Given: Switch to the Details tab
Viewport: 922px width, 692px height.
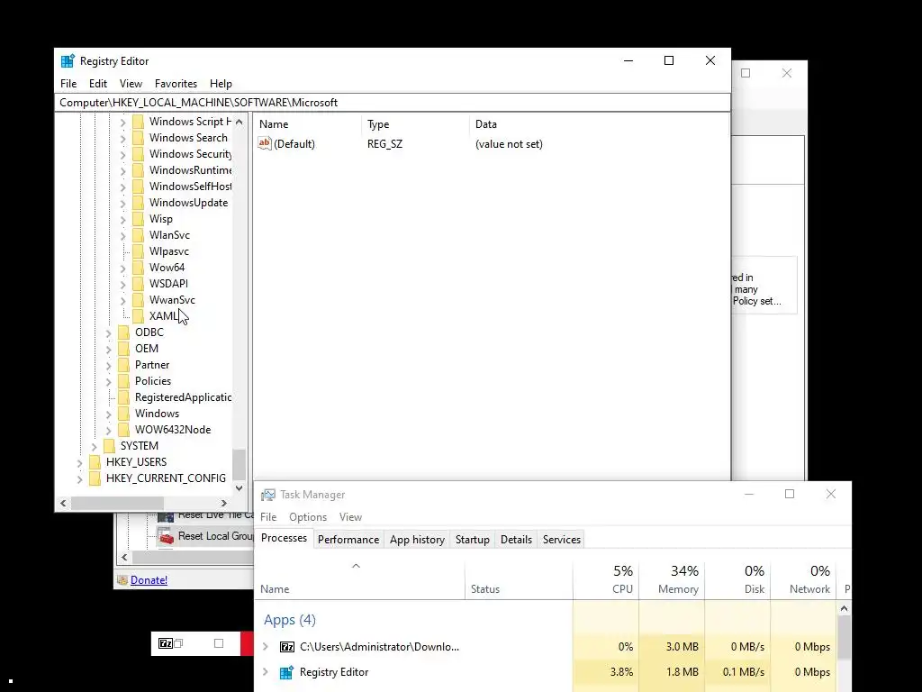Looking at the screenshot, I should [516, 540].
